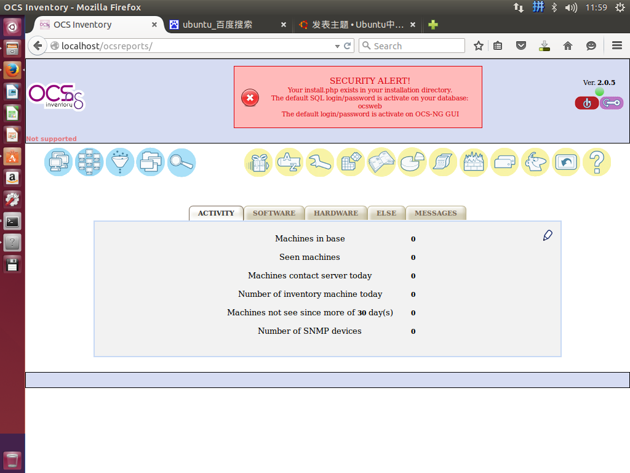630x473 pixels.
Task: Open the all computers view (monitors icon)
Action: pos(58,162)
